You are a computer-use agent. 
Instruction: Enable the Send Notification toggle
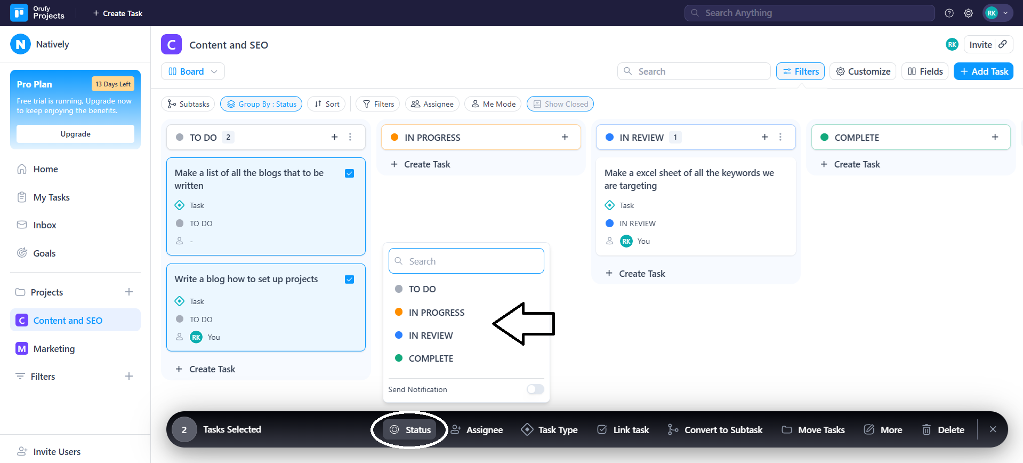tap(535, 389)
